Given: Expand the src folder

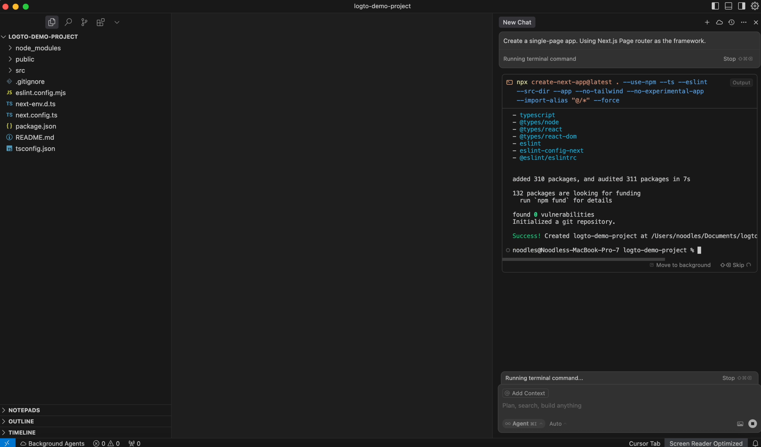Looking at the screenshot, I should coord(20,70).
